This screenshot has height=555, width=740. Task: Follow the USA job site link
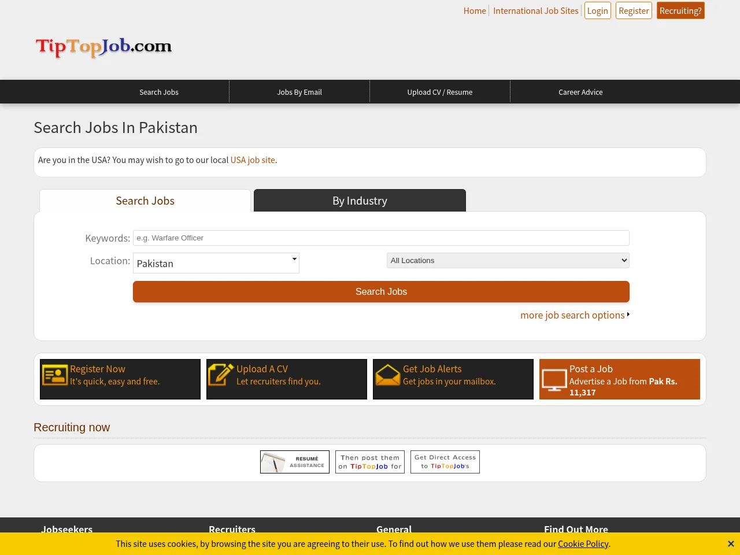point(253,160)
